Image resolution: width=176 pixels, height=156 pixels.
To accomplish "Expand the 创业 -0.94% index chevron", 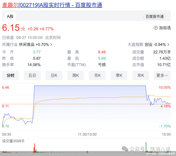I will click(x=168, y=45).
